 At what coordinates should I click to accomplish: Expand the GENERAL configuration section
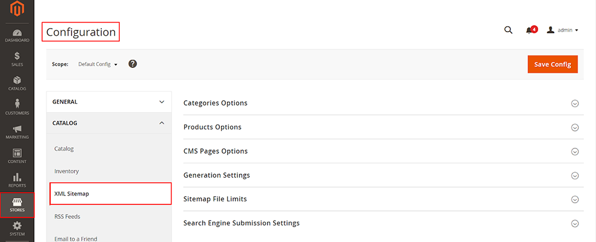[x=108, y=102]
